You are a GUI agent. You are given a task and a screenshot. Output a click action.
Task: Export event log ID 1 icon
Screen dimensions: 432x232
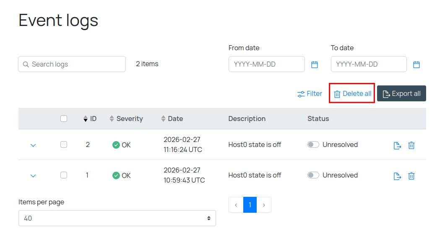point(397,176)
